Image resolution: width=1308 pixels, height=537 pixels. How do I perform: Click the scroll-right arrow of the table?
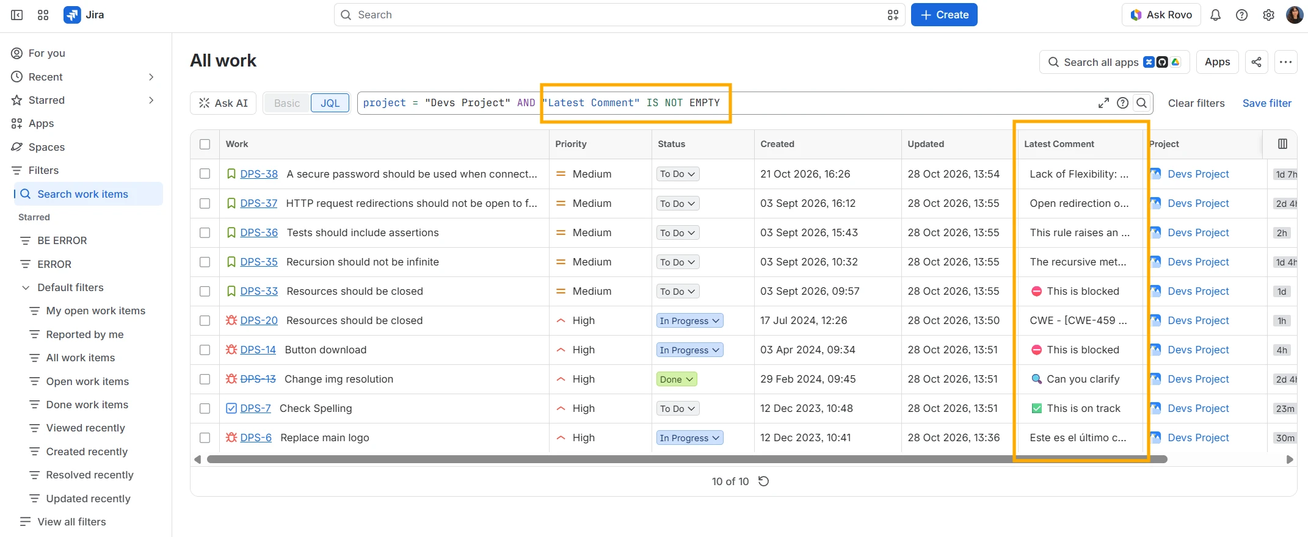pos(1290,459)
